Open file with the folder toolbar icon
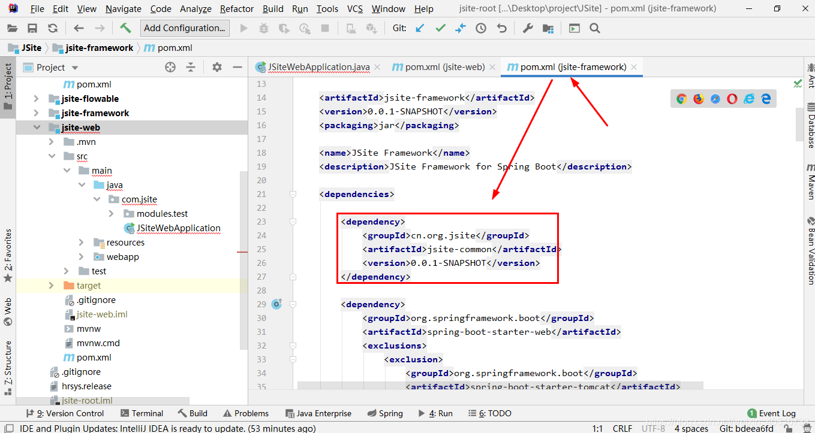The height and width of the screenshot is (433, 815). point(13,28)
